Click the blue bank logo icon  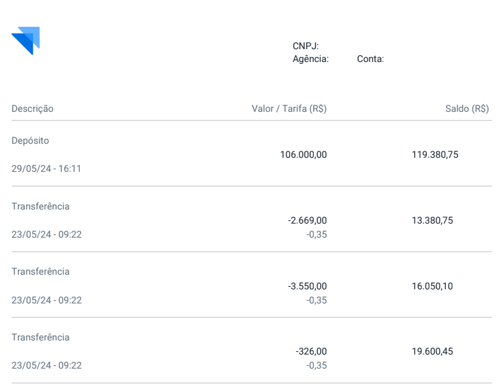26,41
